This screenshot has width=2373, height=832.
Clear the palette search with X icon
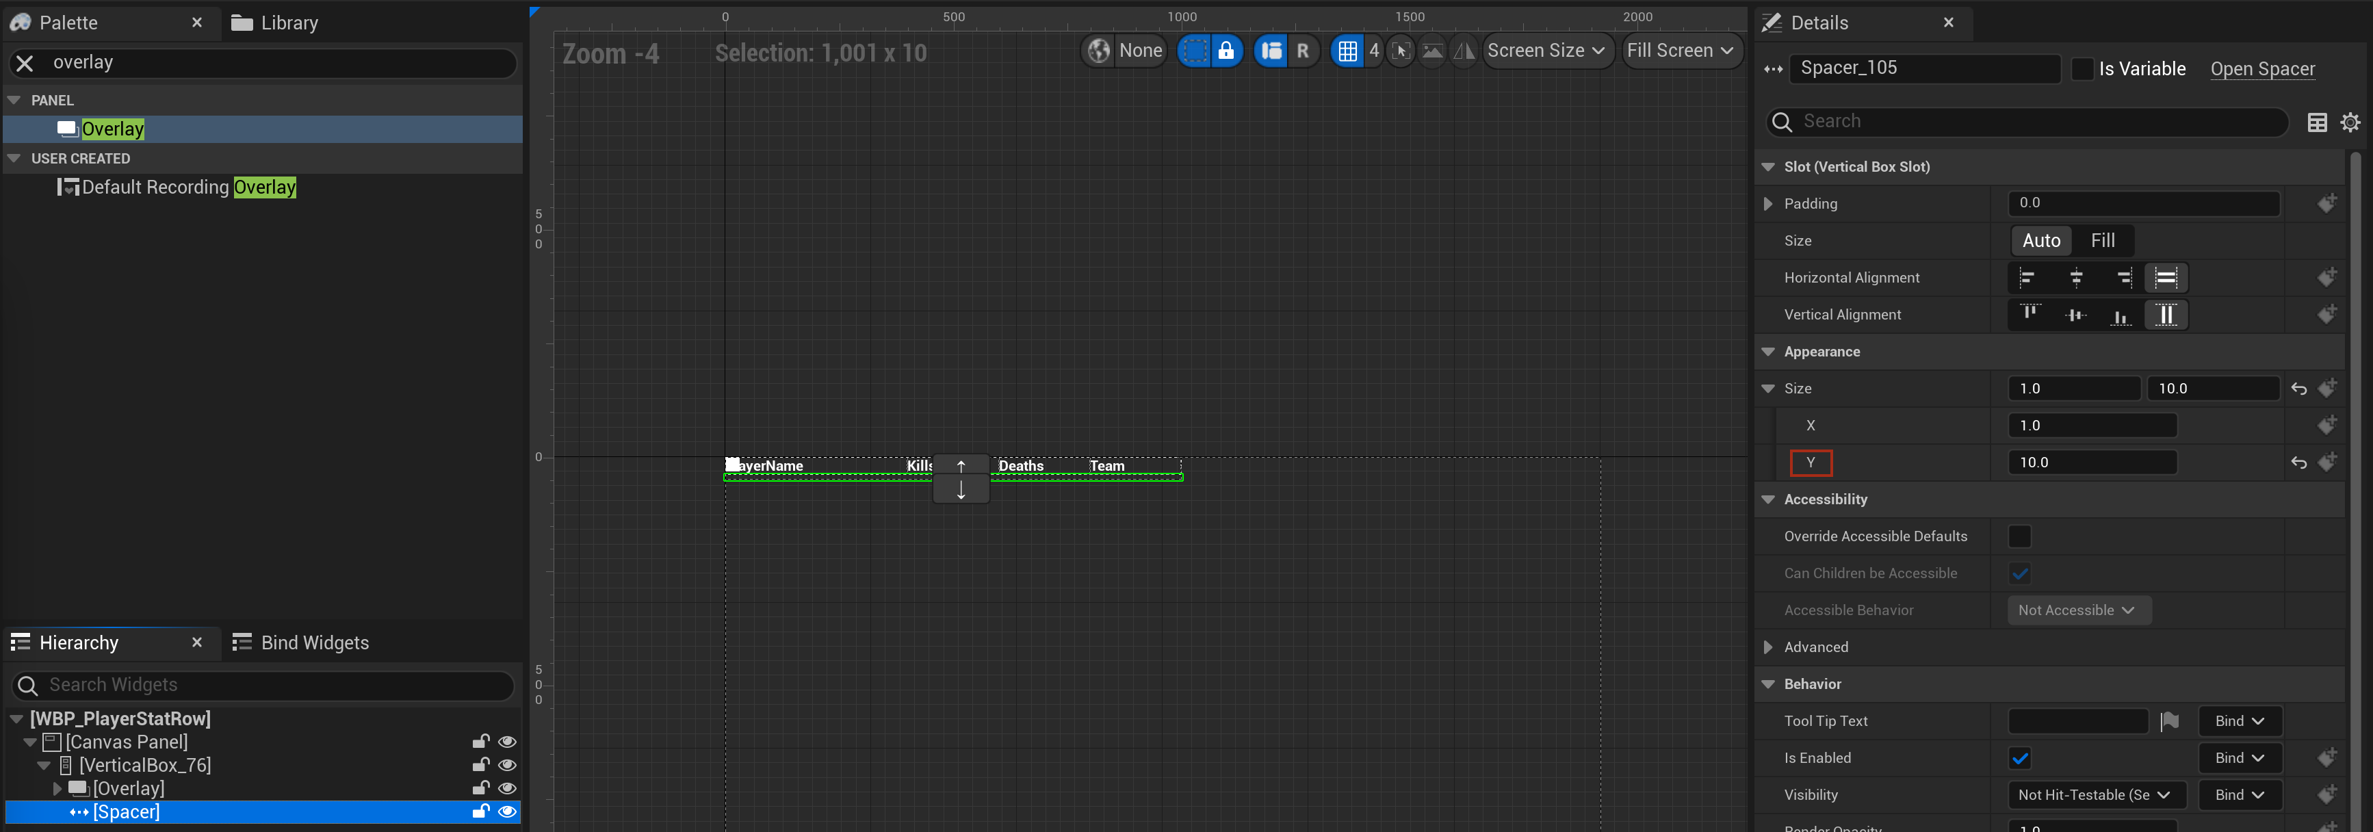[x=25, y=63]
